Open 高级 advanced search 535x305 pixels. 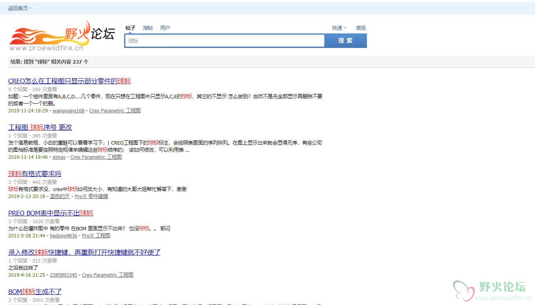click(x=361, y=28)
